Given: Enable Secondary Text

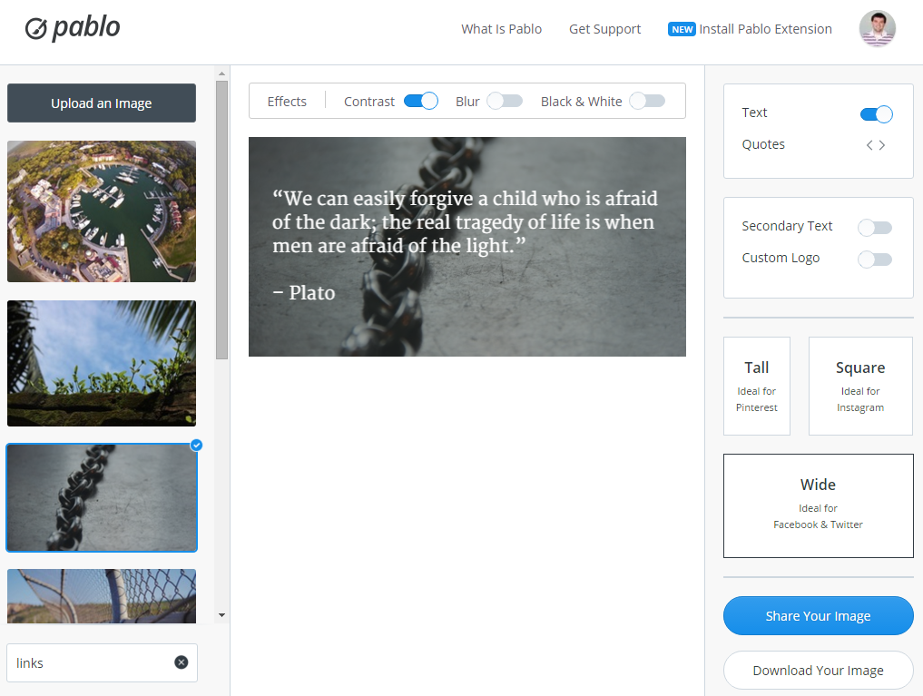Looking at the screenshot, I should pos(874,227).
